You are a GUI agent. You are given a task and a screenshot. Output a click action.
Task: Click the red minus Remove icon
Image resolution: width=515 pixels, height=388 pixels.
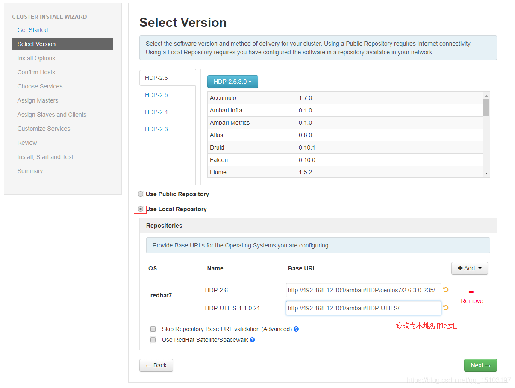coord(471,292)
